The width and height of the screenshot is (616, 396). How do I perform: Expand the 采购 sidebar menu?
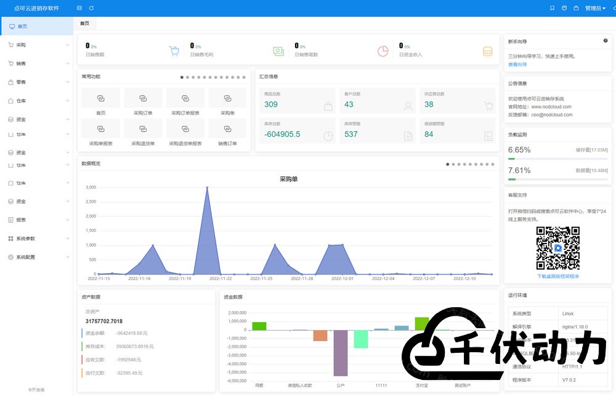[x=37, y=45]
